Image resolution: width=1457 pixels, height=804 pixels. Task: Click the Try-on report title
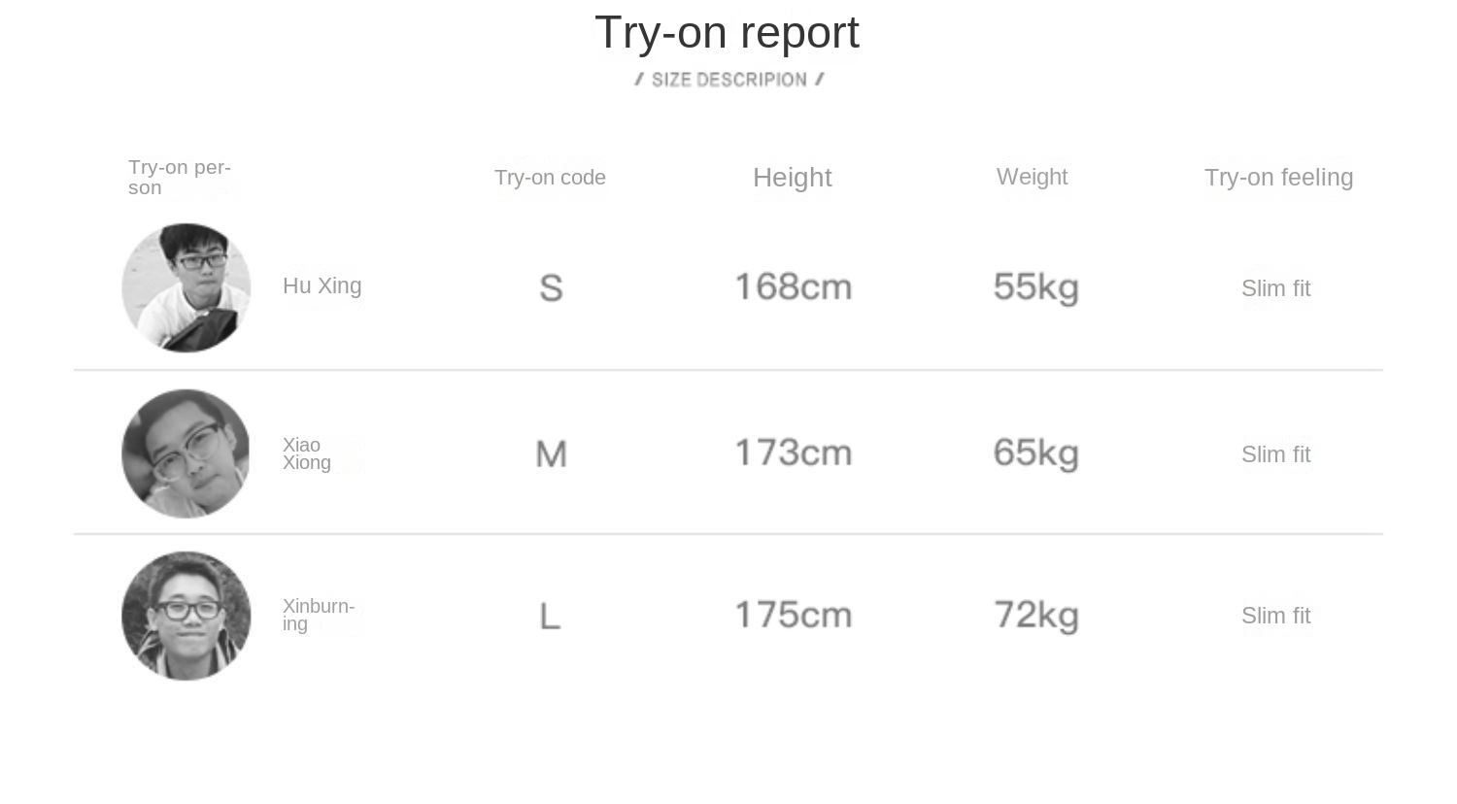[727, 33]
